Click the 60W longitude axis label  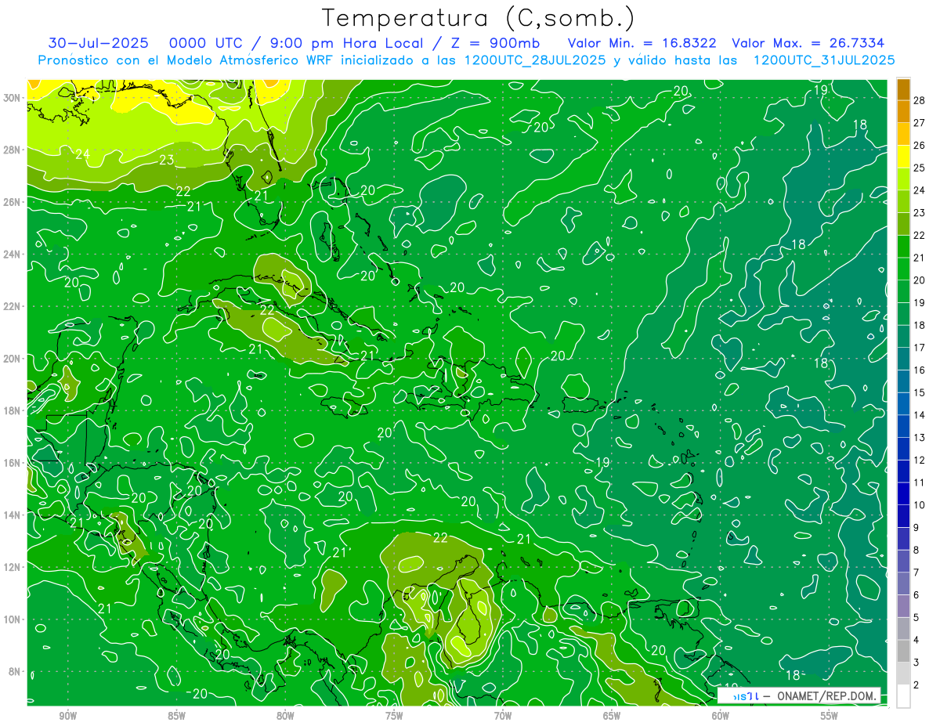(721, 716)
